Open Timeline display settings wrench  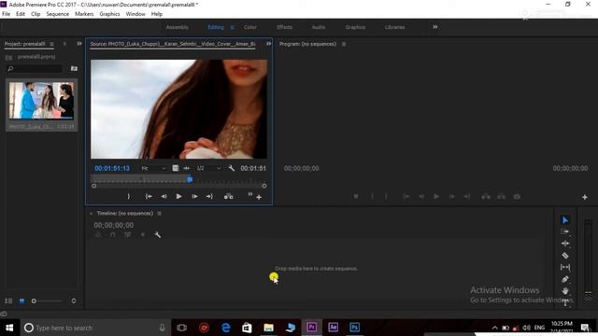[x=158, y=235]
